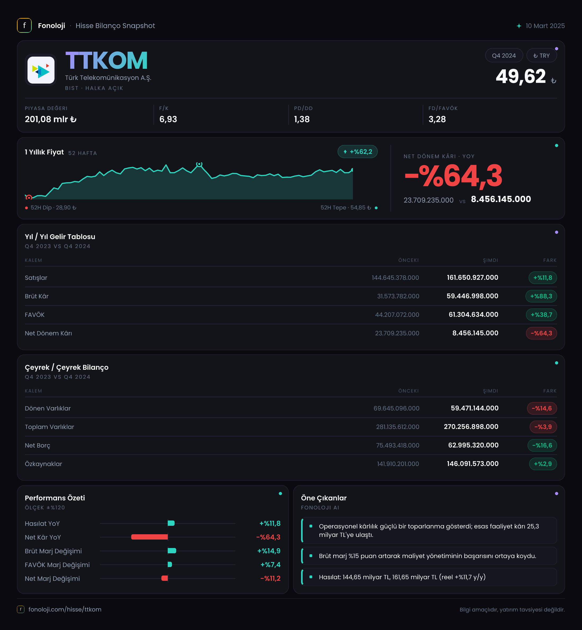Click the Öne Çıkanlar heading
The height and width of the screenshot is (630, 582).
tap(324, 498)
